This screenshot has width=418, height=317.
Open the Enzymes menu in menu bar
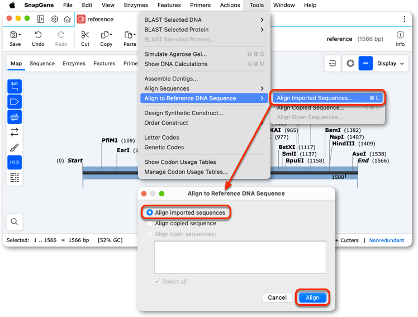(136, 5)
